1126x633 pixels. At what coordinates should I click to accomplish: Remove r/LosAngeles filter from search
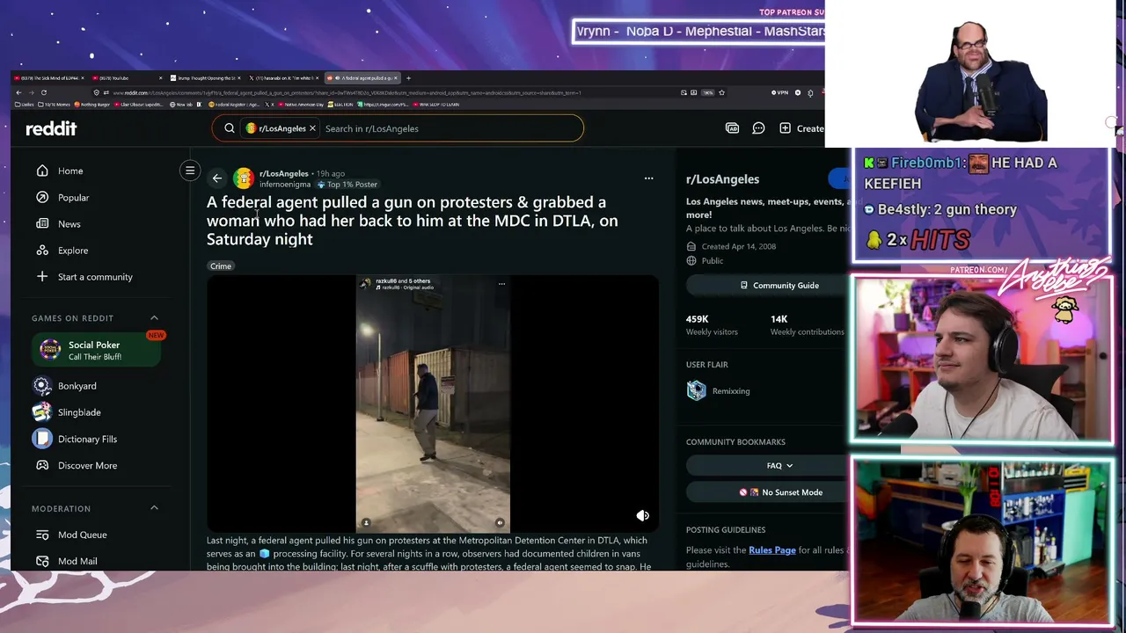coord(311,128)
